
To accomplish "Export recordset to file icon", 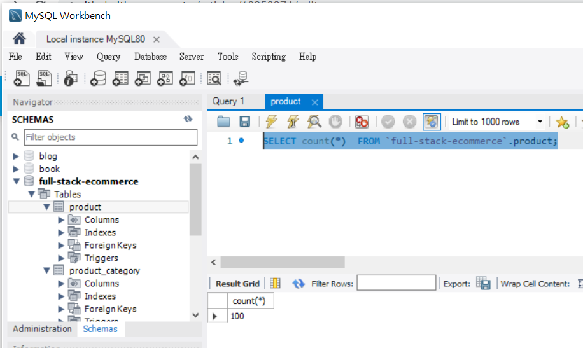I will 483,284.
